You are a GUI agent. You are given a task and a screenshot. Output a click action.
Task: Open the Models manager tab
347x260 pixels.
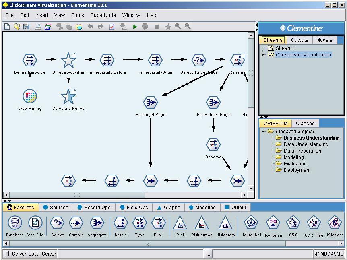[x=324, y=40]
